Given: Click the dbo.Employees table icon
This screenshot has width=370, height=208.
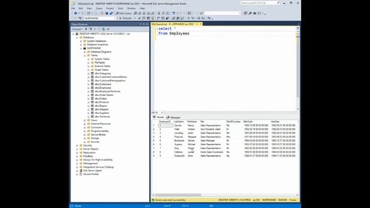Looking at the screenshot, I should 92,88.
